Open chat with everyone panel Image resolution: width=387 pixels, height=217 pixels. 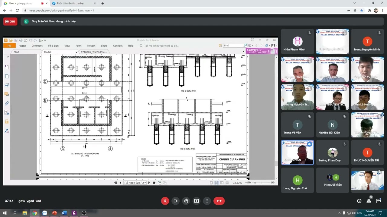click(379, 201)
